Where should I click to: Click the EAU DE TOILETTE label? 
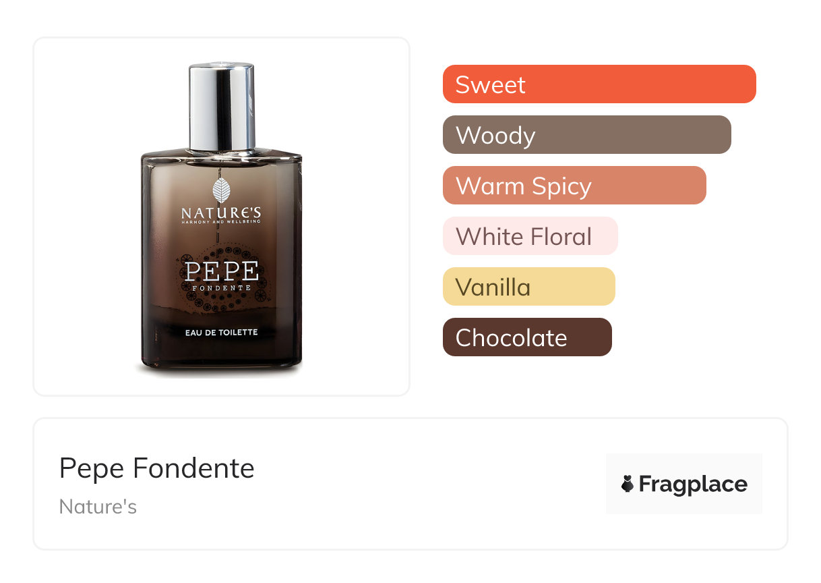coord(222,332)
